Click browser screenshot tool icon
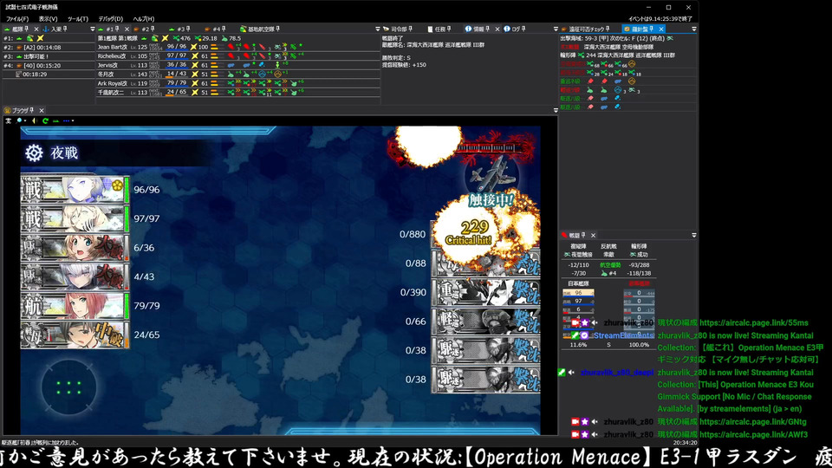Image resolution: width=832 pixels, height=468 pixels. [8, 121]
